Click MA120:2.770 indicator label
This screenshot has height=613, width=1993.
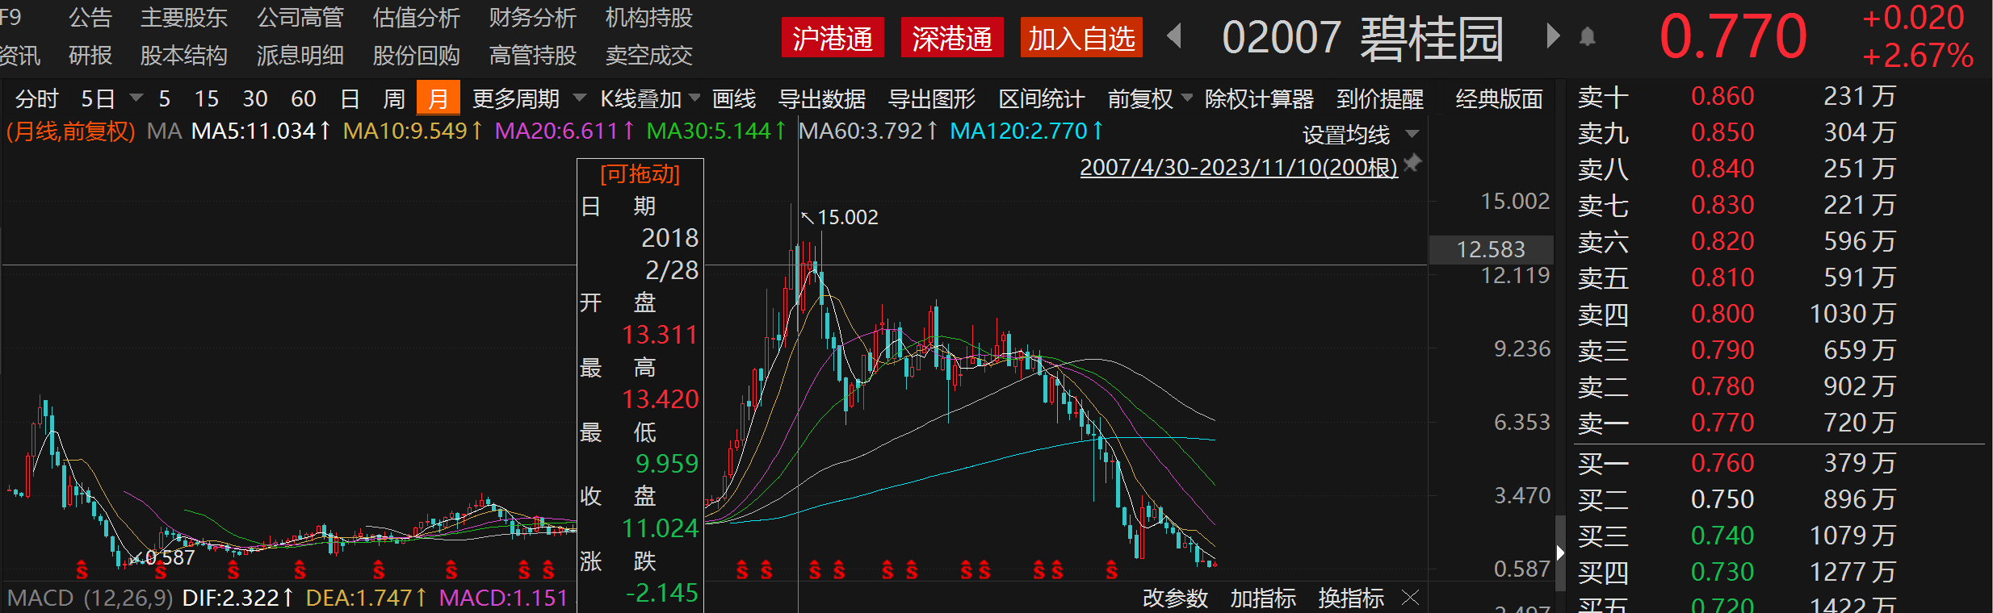[1026, 131]
